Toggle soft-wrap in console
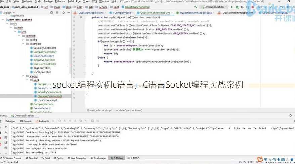Screen dimensions: 295x164 pos(6,137)
